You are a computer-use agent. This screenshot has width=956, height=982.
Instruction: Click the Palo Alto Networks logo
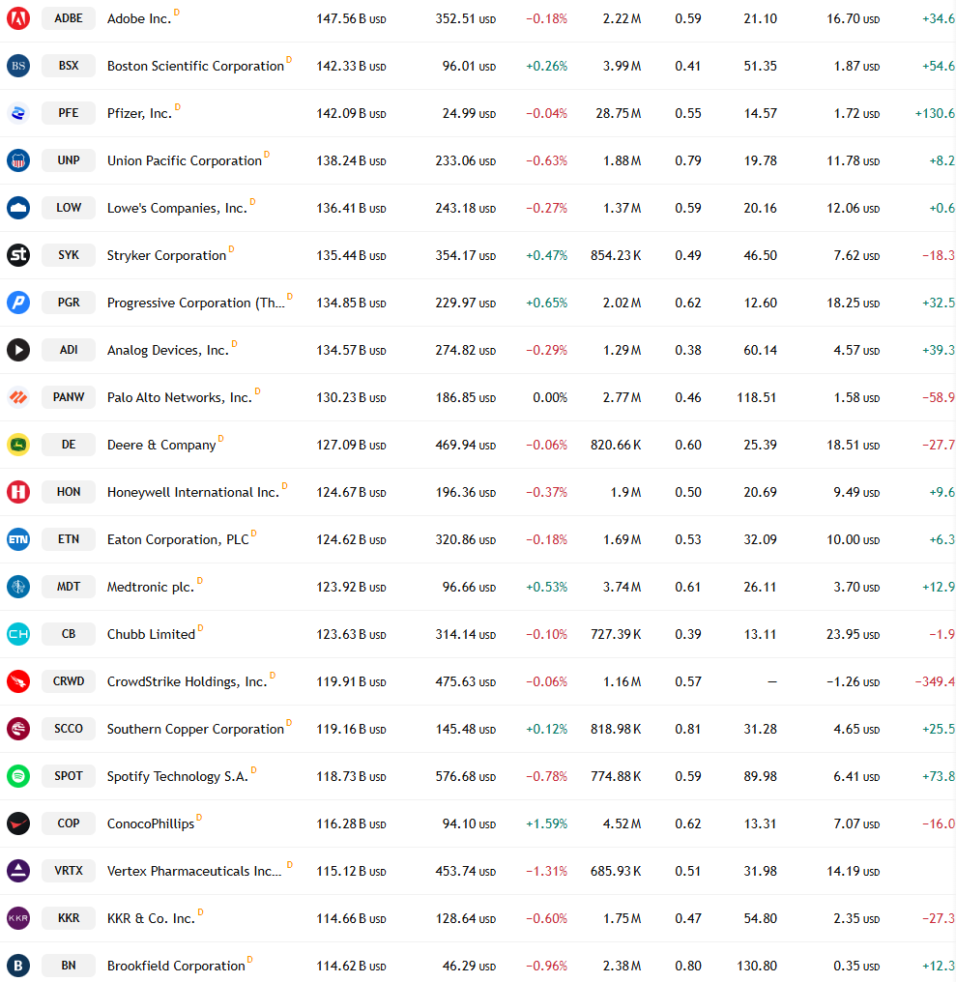pos(18,397)
